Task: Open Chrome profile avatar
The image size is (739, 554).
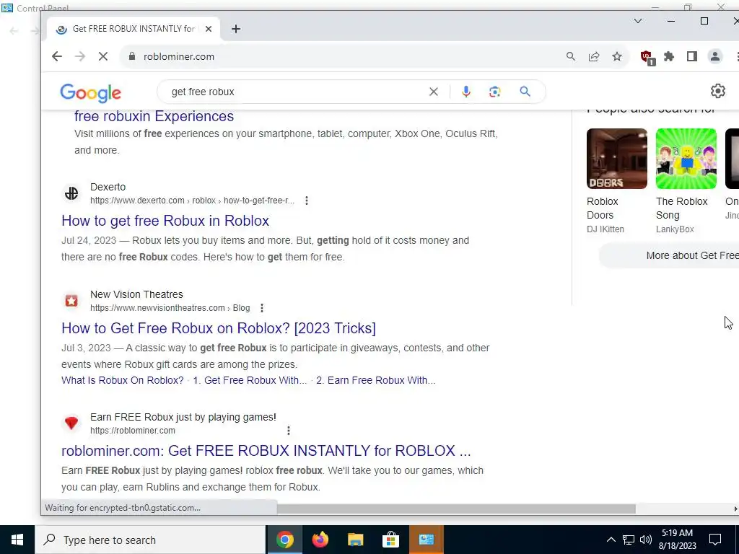Action: (x=715, y=56)
